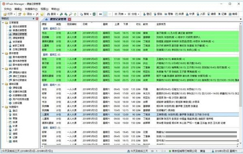Click the double-headed arrow column-fit icon
243x154 pixels.
(100, 14)
